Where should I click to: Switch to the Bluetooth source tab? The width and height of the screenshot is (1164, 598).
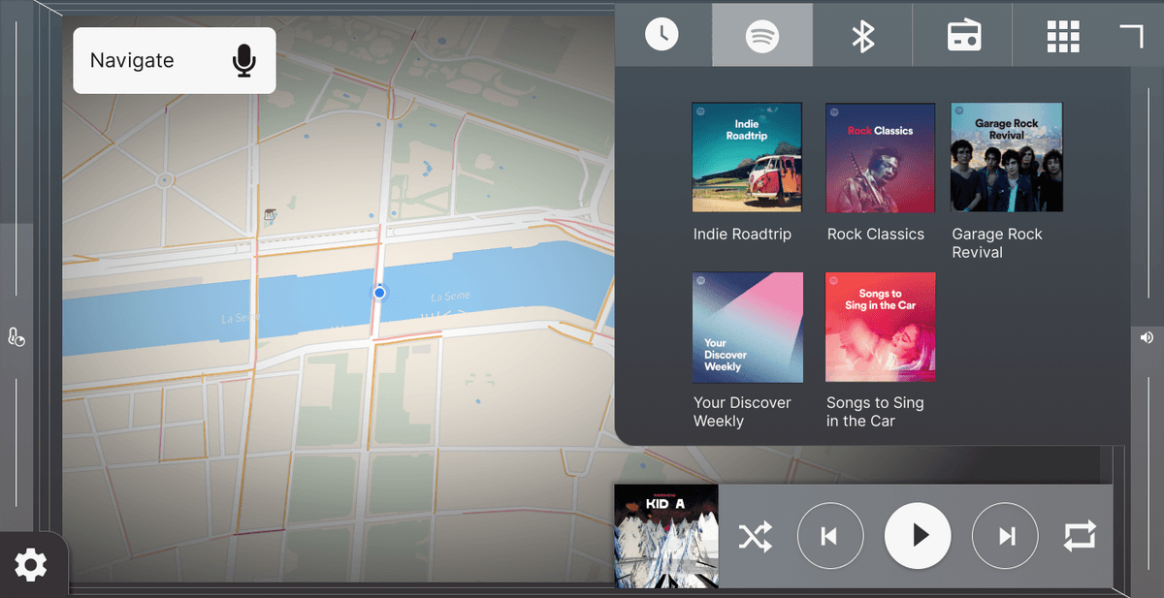(x=862, y=35)
